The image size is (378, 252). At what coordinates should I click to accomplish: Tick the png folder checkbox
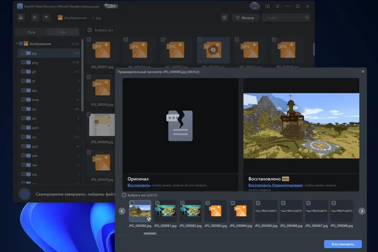[x=23, y=62]
